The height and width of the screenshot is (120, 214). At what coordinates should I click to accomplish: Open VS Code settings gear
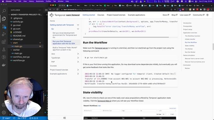tap(4, 112)
